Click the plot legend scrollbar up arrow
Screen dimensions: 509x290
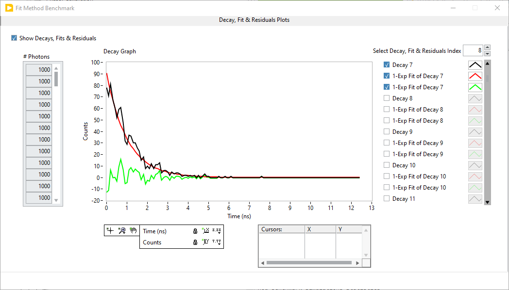point(487,64)
